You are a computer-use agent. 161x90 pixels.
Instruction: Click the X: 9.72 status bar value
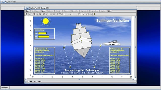point(29,82)
